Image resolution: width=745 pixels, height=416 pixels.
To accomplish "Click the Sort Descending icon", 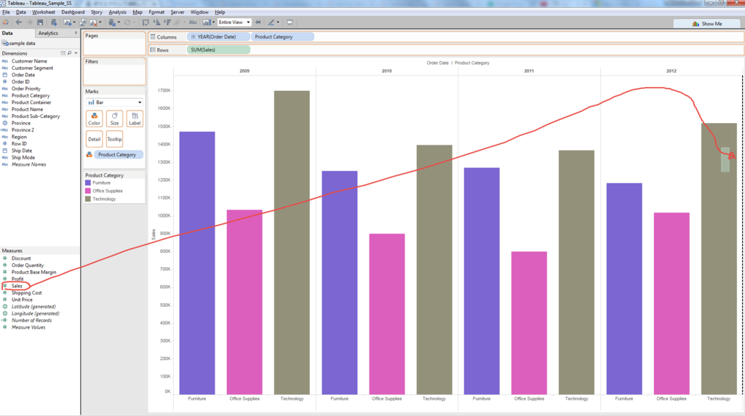I will [167, 23].
